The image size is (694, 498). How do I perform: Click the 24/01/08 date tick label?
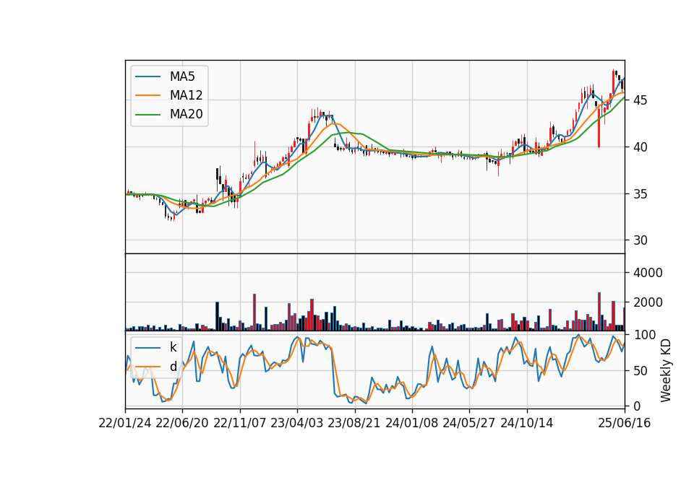coord(411,423)
